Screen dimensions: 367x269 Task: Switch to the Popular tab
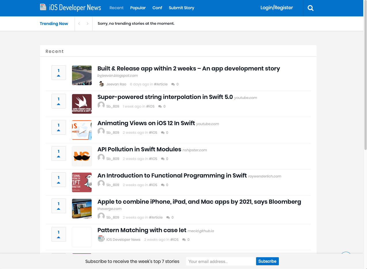[x=138, y=8]
